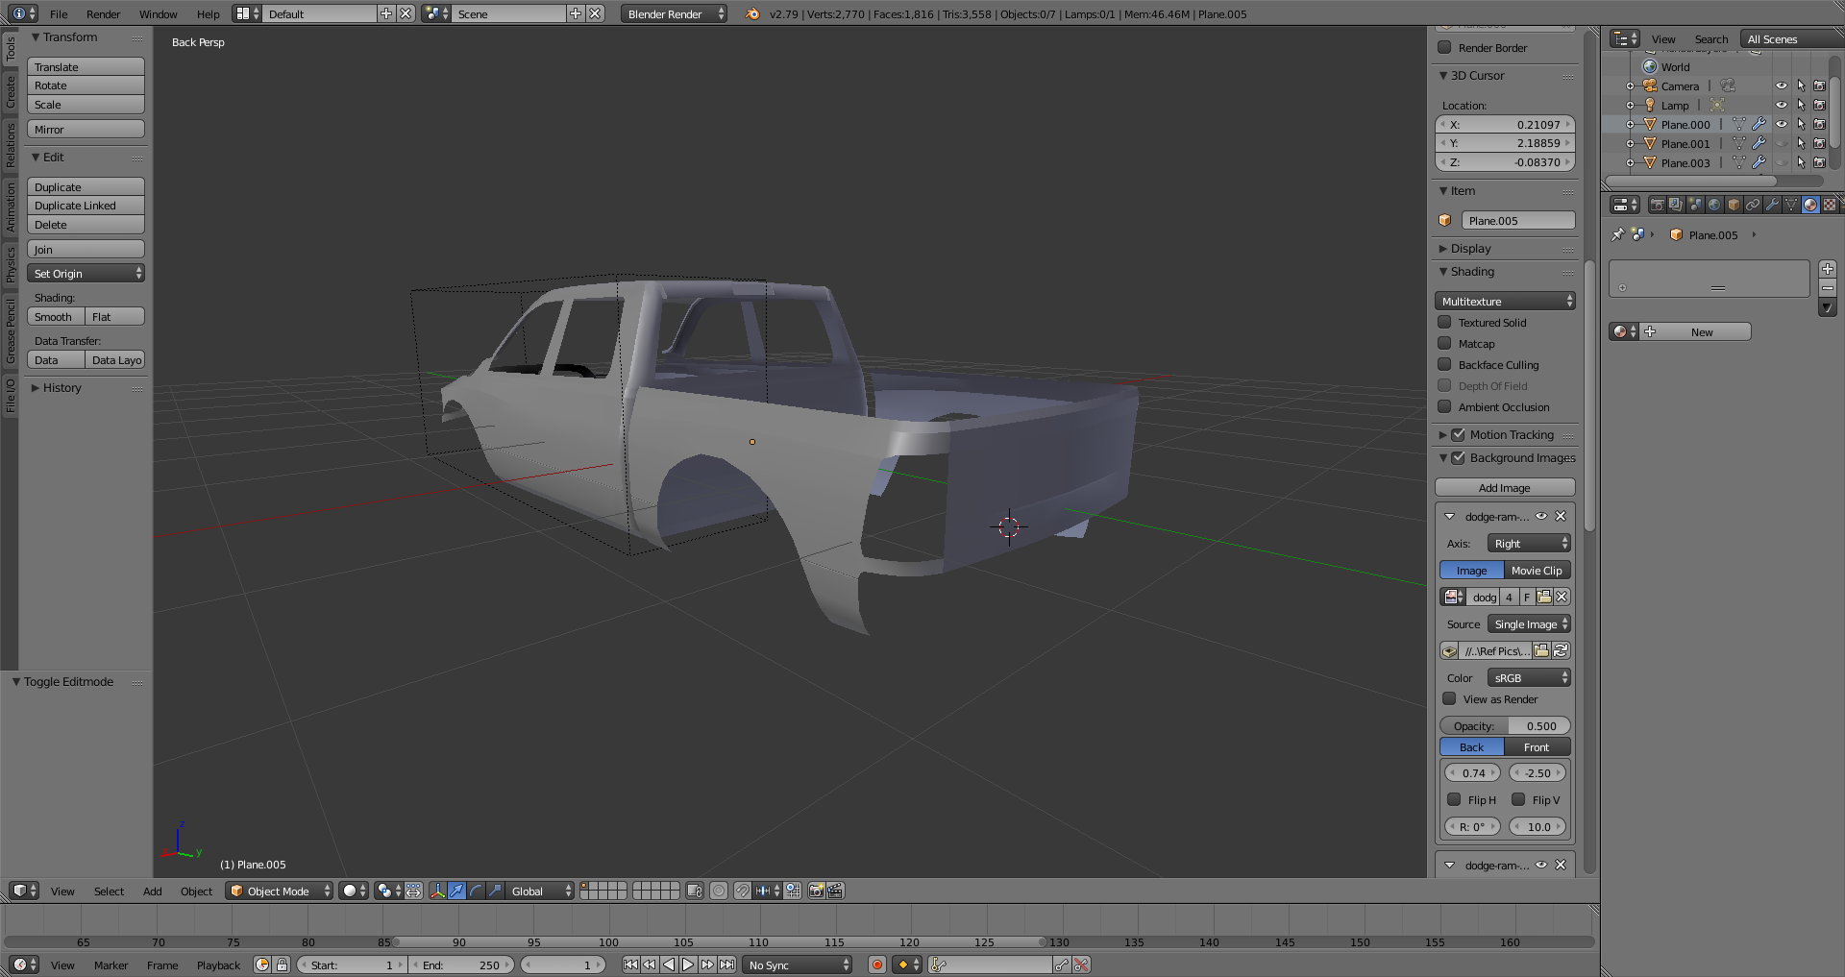This screenshot has width=1845, height=977.
Task: Open the Modifiers wrench tab
Action: pos(1772,205)
